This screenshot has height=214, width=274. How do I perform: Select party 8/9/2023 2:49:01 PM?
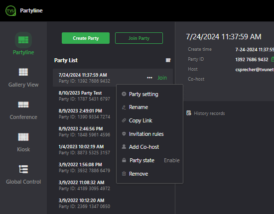coord(84,113)
